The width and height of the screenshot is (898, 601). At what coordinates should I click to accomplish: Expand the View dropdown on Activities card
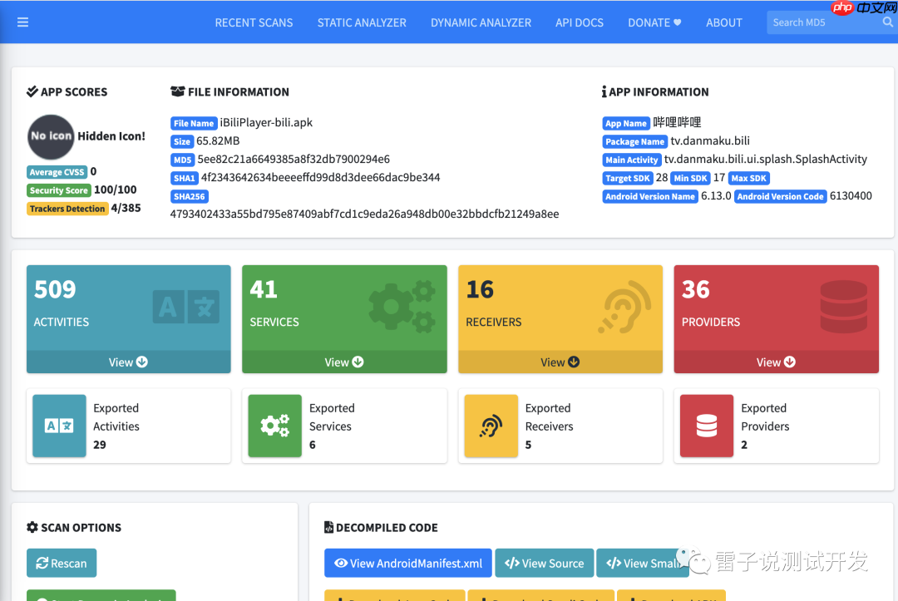click(x=128, y=362)
